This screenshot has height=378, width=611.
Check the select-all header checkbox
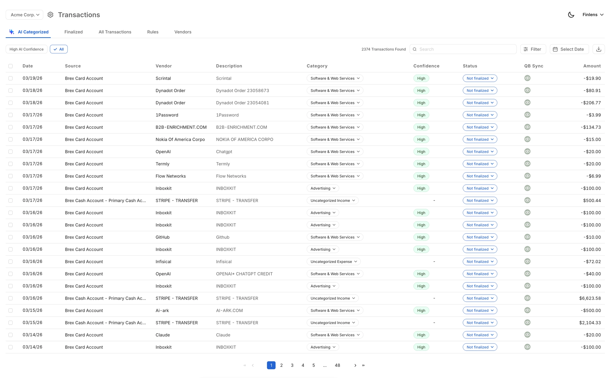(11, 66)
